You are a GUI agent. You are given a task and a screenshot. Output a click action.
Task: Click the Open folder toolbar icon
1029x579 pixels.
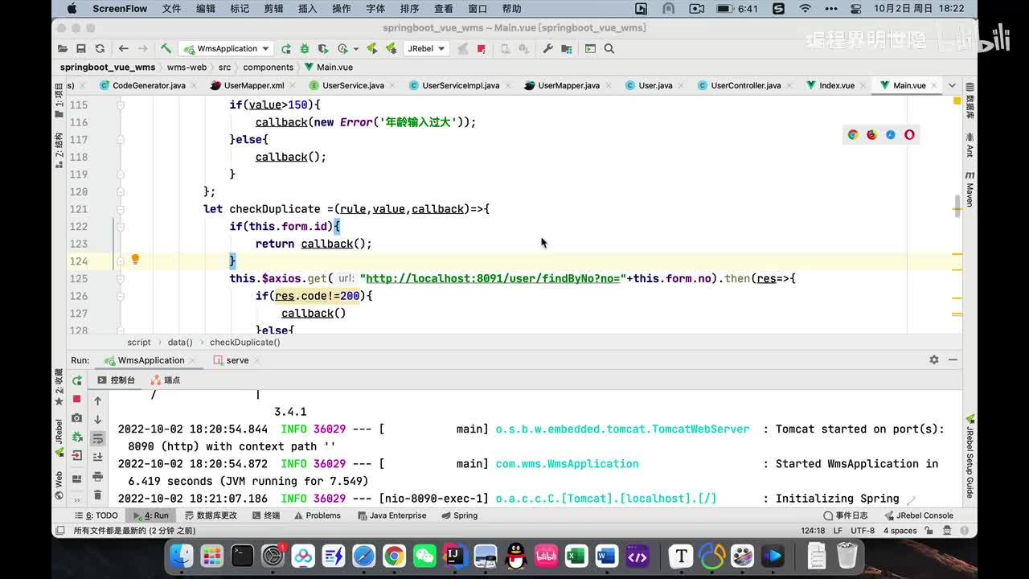pyautogui.click(x=63, y=49)
